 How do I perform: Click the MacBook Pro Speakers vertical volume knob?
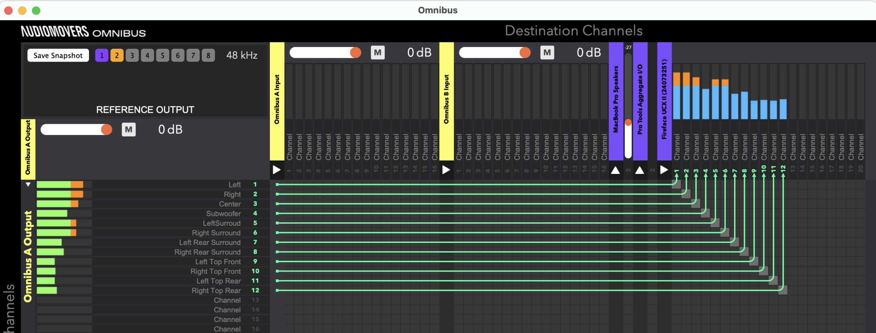tap(628, 122)
